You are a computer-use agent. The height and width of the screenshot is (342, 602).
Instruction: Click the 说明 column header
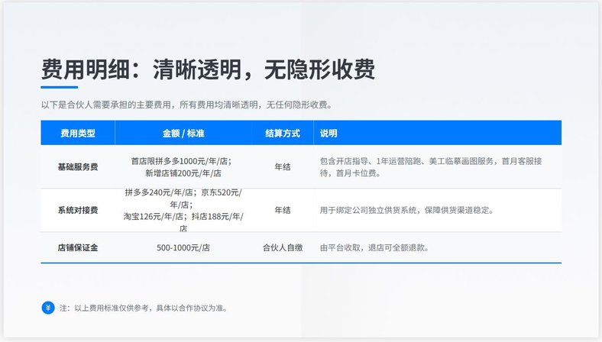[329, 133]
